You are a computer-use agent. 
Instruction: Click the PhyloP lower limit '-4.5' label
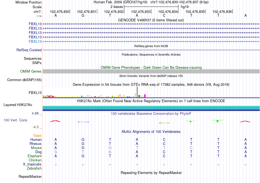pyautogui.click(x=36, y=127)
